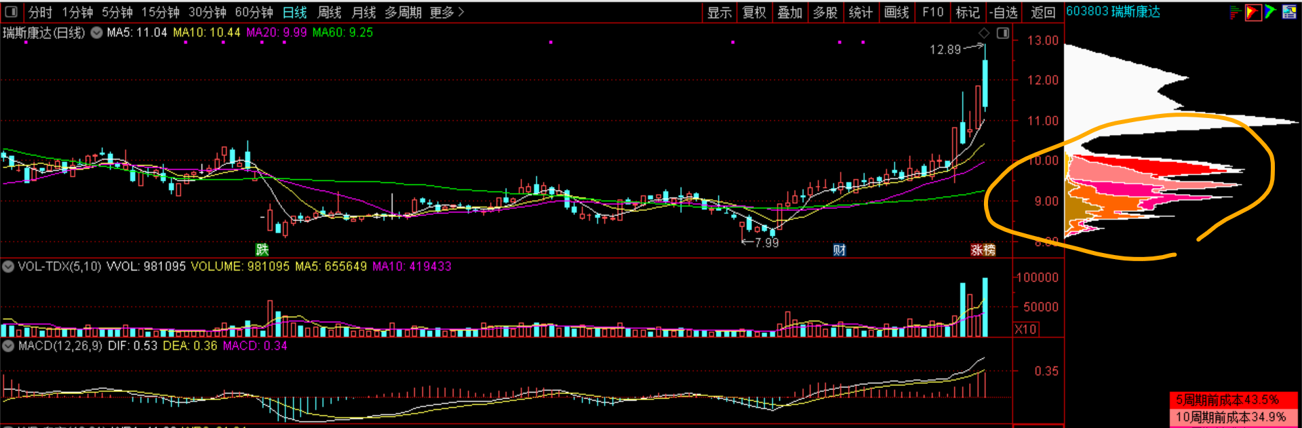Select the 5分钟 period tab
The image size is (1302, 428).
click(x=117, y=12)
